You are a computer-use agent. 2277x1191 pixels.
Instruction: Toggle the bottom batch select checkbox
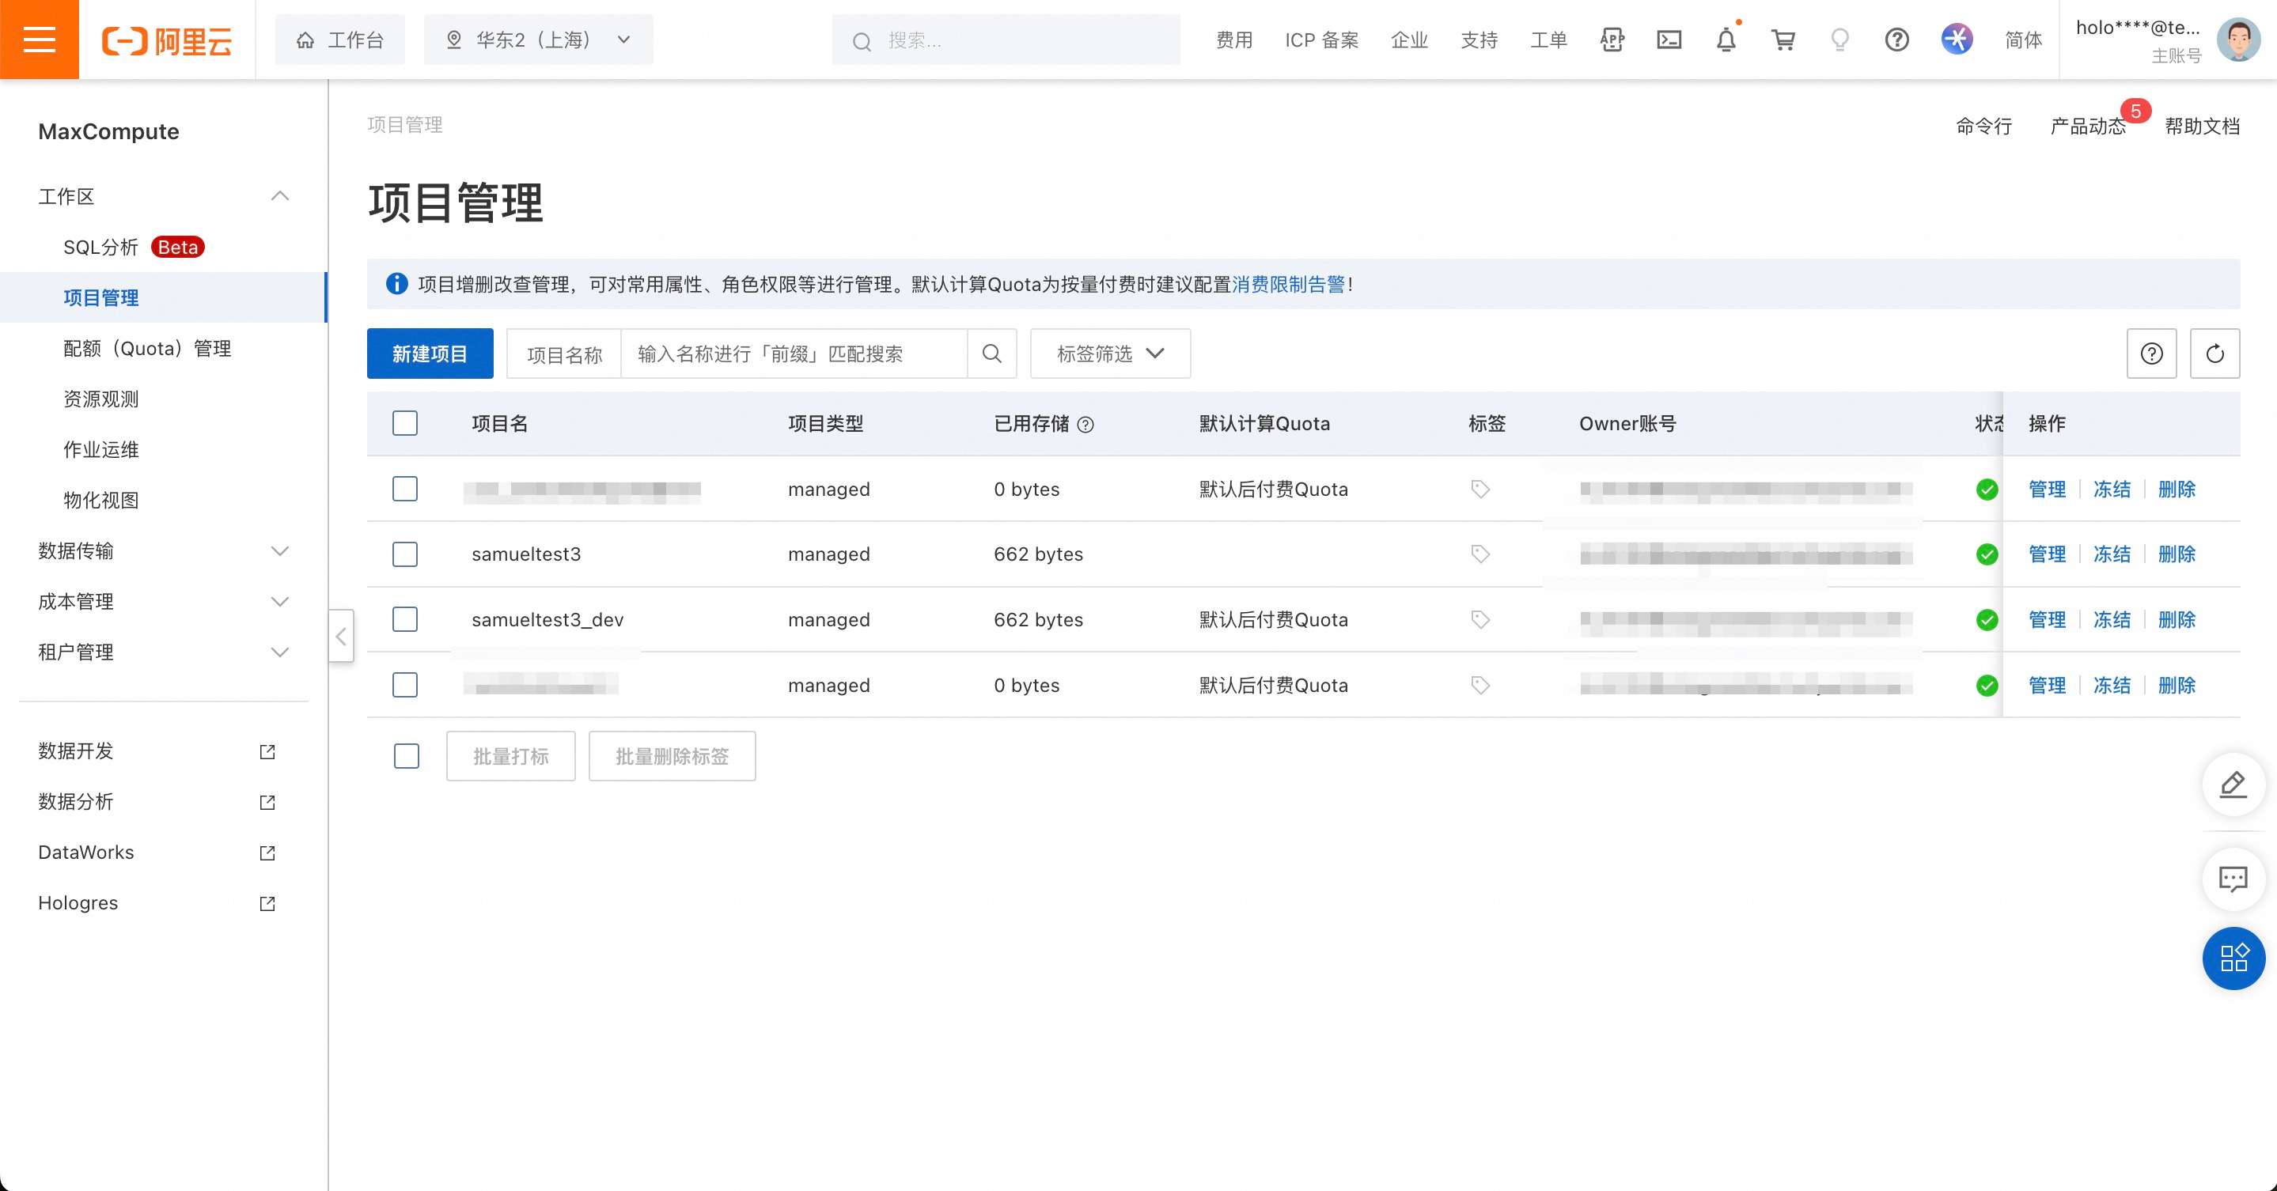tap(407, 755)
